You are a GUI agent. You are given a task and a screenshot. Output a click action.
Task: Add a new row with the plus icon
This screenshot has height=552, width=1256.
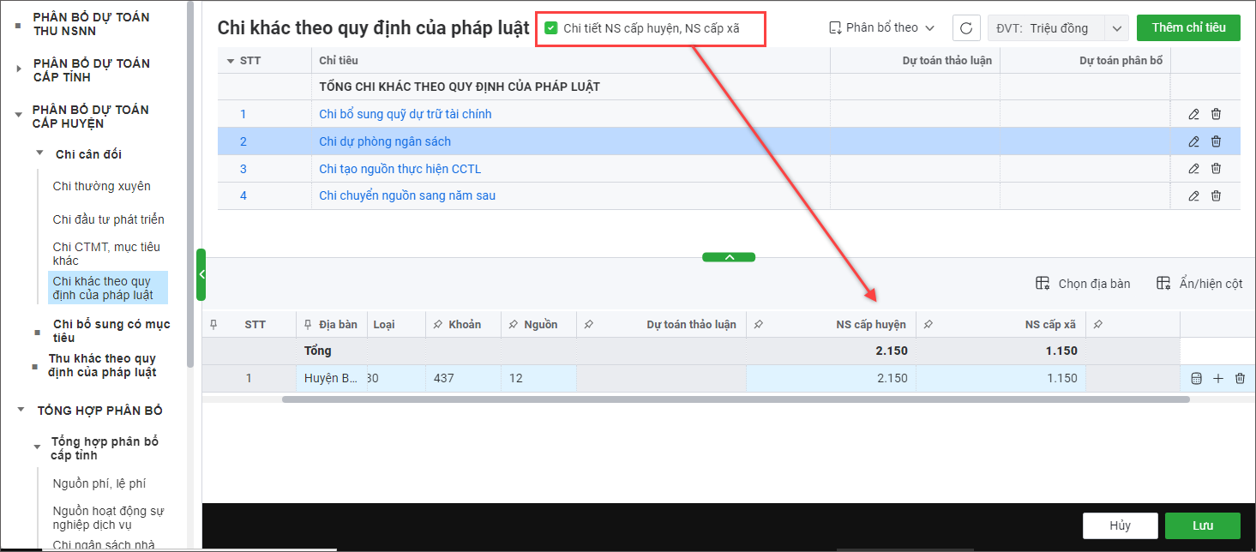1218,379
